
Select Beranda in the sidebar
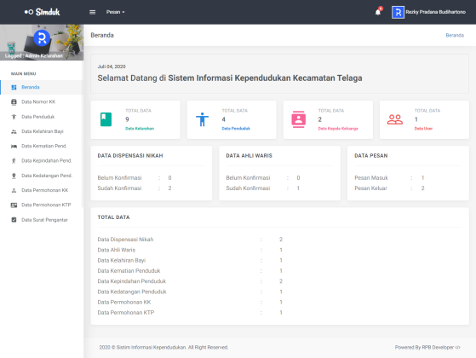pos(42,87)
